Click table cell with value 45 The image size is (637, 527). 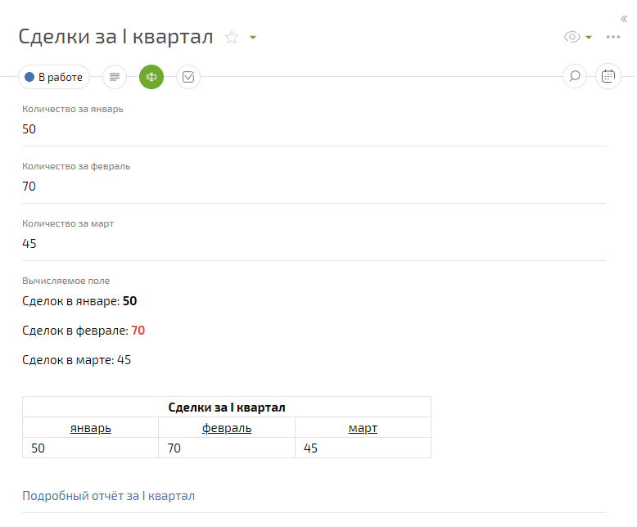[x=364, y=448]
